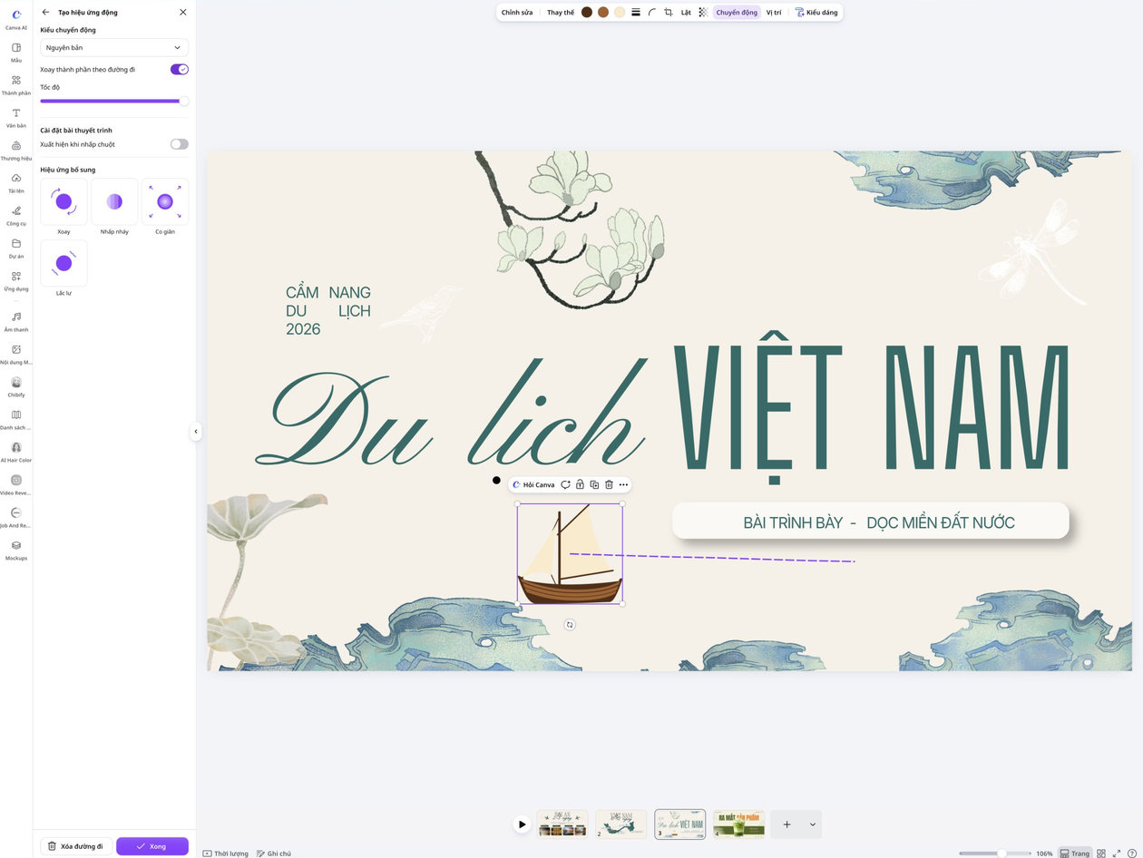Select the Chuyển động toolbar item
This screenshot has height=858, width=1143.
[x=737, y=13]
